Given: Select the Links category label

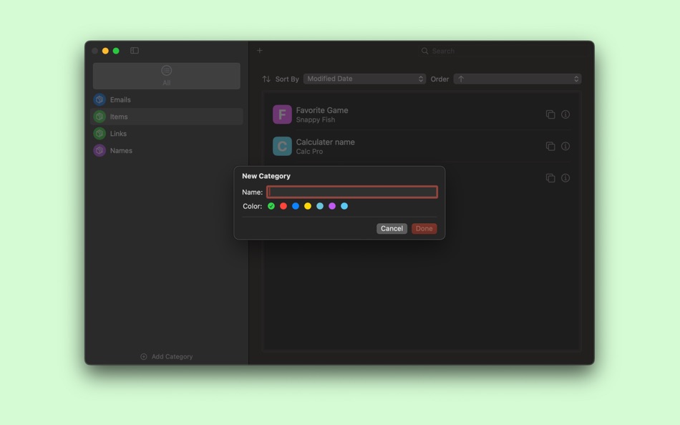Looking at the screenshot, I should [x=118, y=134].
